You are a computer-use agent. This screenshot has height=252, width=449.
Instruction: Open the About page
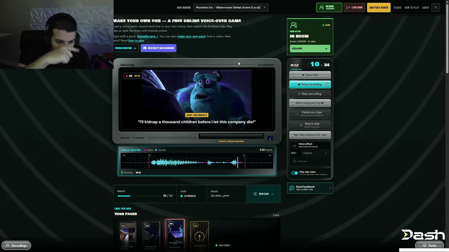click(425, 7)
